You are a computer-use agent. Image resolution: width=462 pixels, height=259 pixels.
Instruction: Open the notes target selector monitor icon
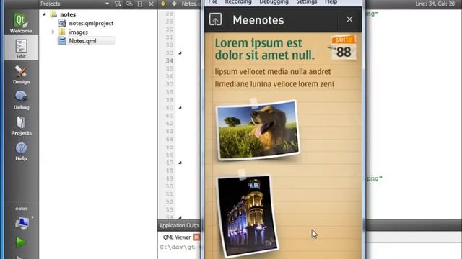tap(22, 223)
